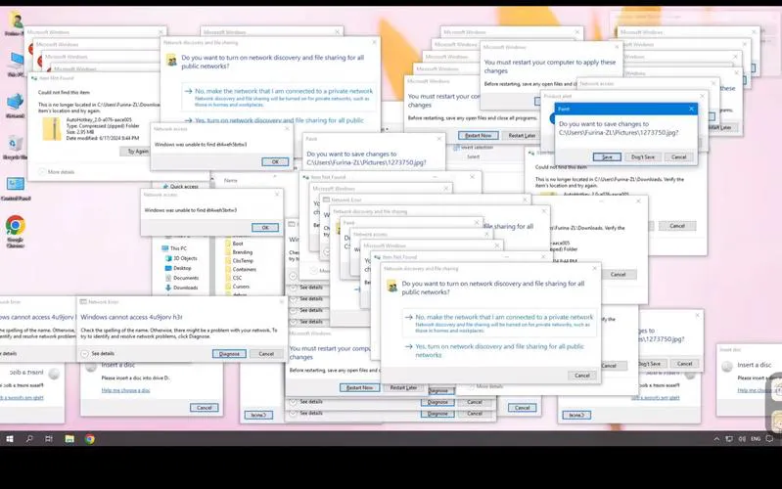Show hidden system tray icons

click(716, 439)
